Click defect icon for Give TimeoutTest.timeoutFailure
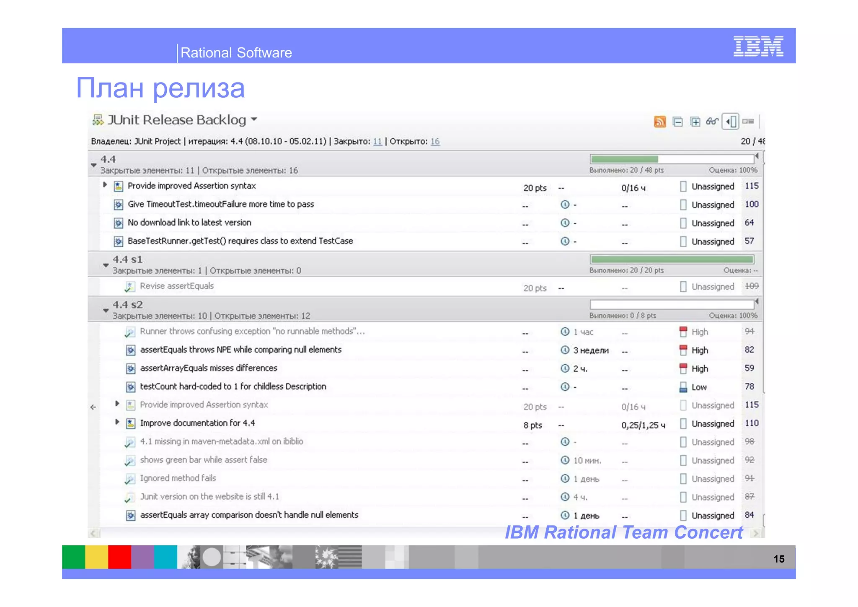This screenshot has width=858, height=607. tap(119, 205)
